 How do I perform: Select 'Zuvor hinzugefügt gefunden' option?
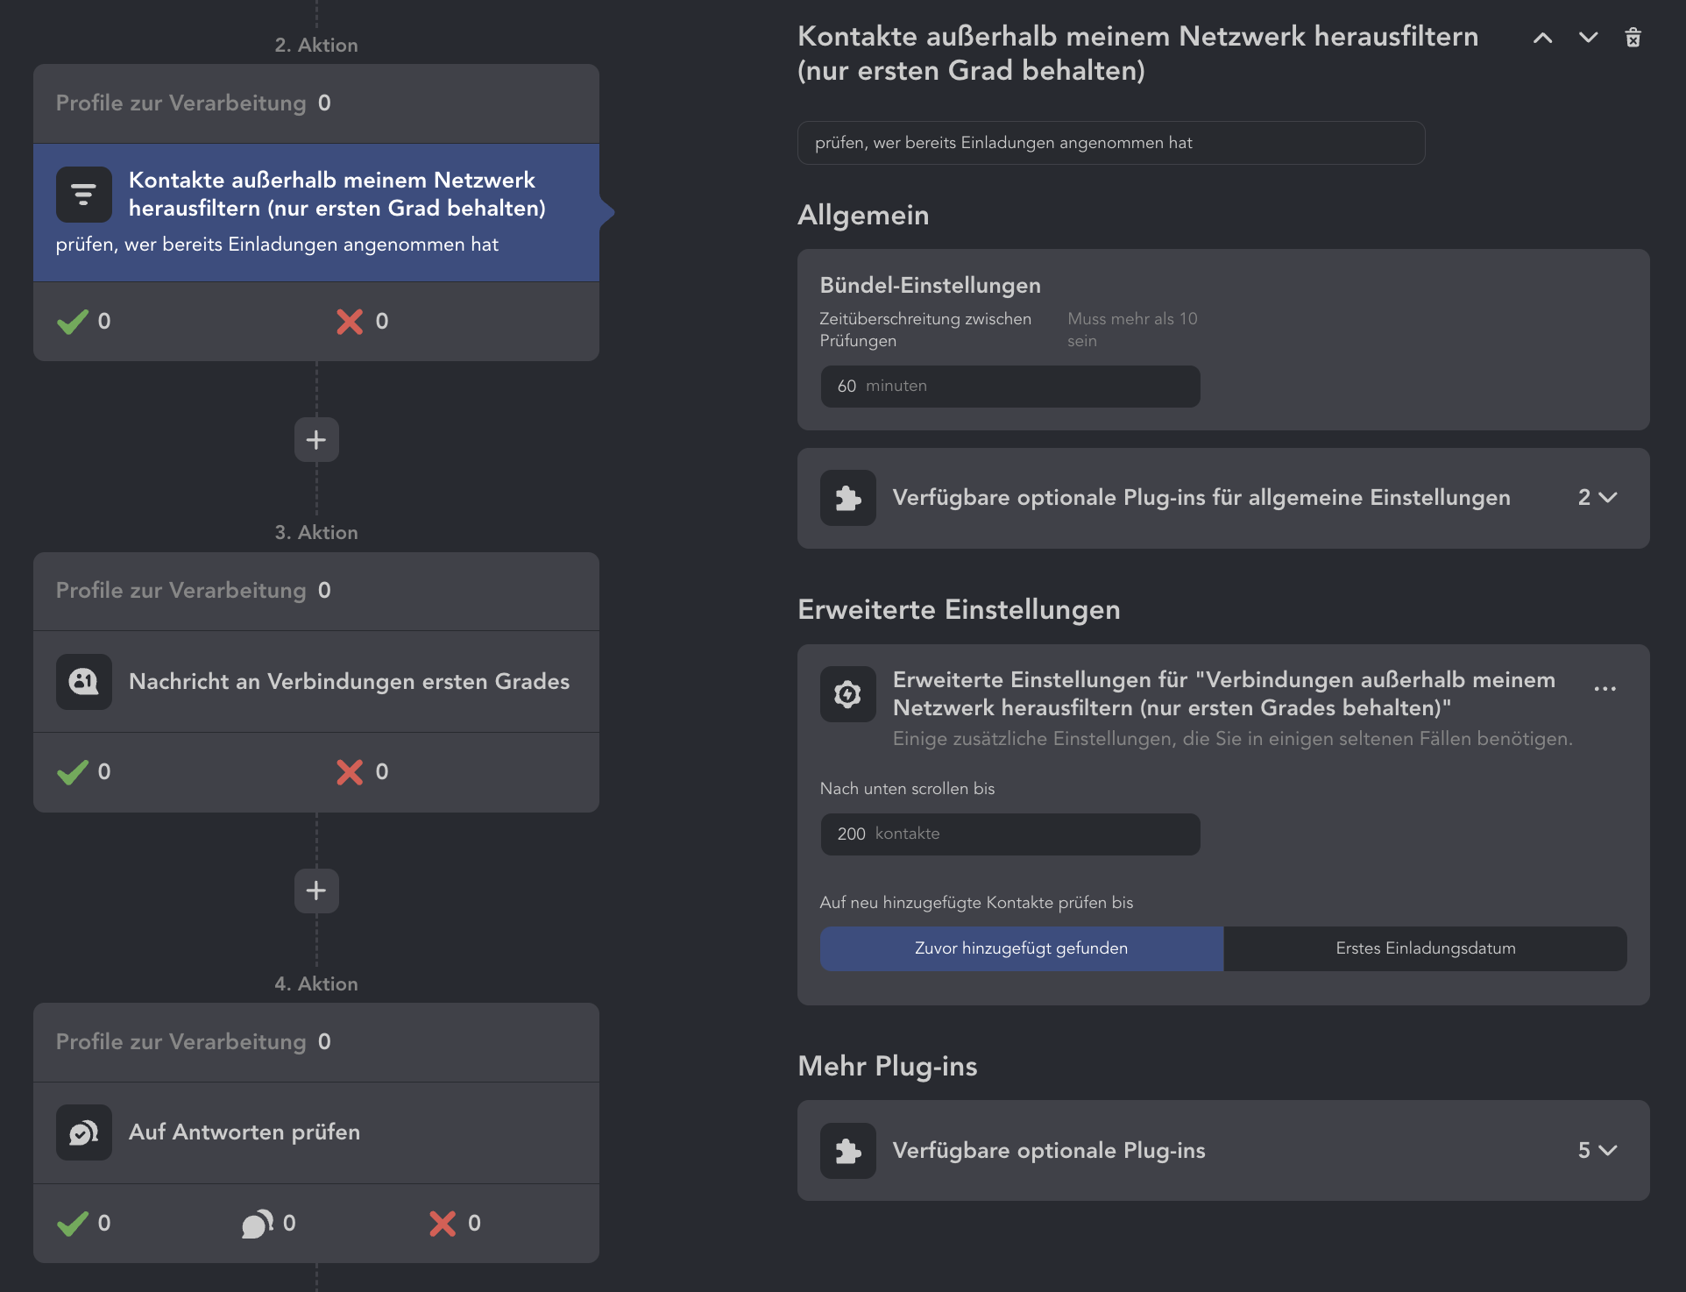1021,948
